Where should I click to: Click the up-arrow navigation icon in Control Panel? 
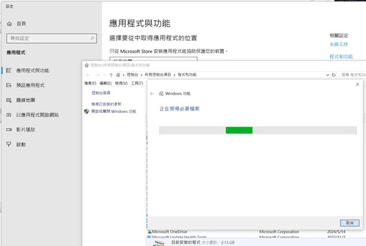point(110,74)
